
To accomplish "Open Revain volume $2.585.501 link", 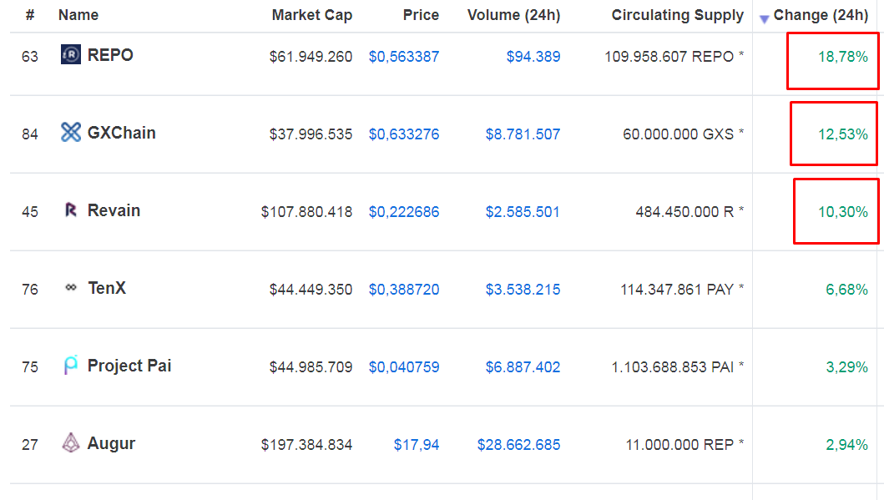I will (x=523, y=212).
